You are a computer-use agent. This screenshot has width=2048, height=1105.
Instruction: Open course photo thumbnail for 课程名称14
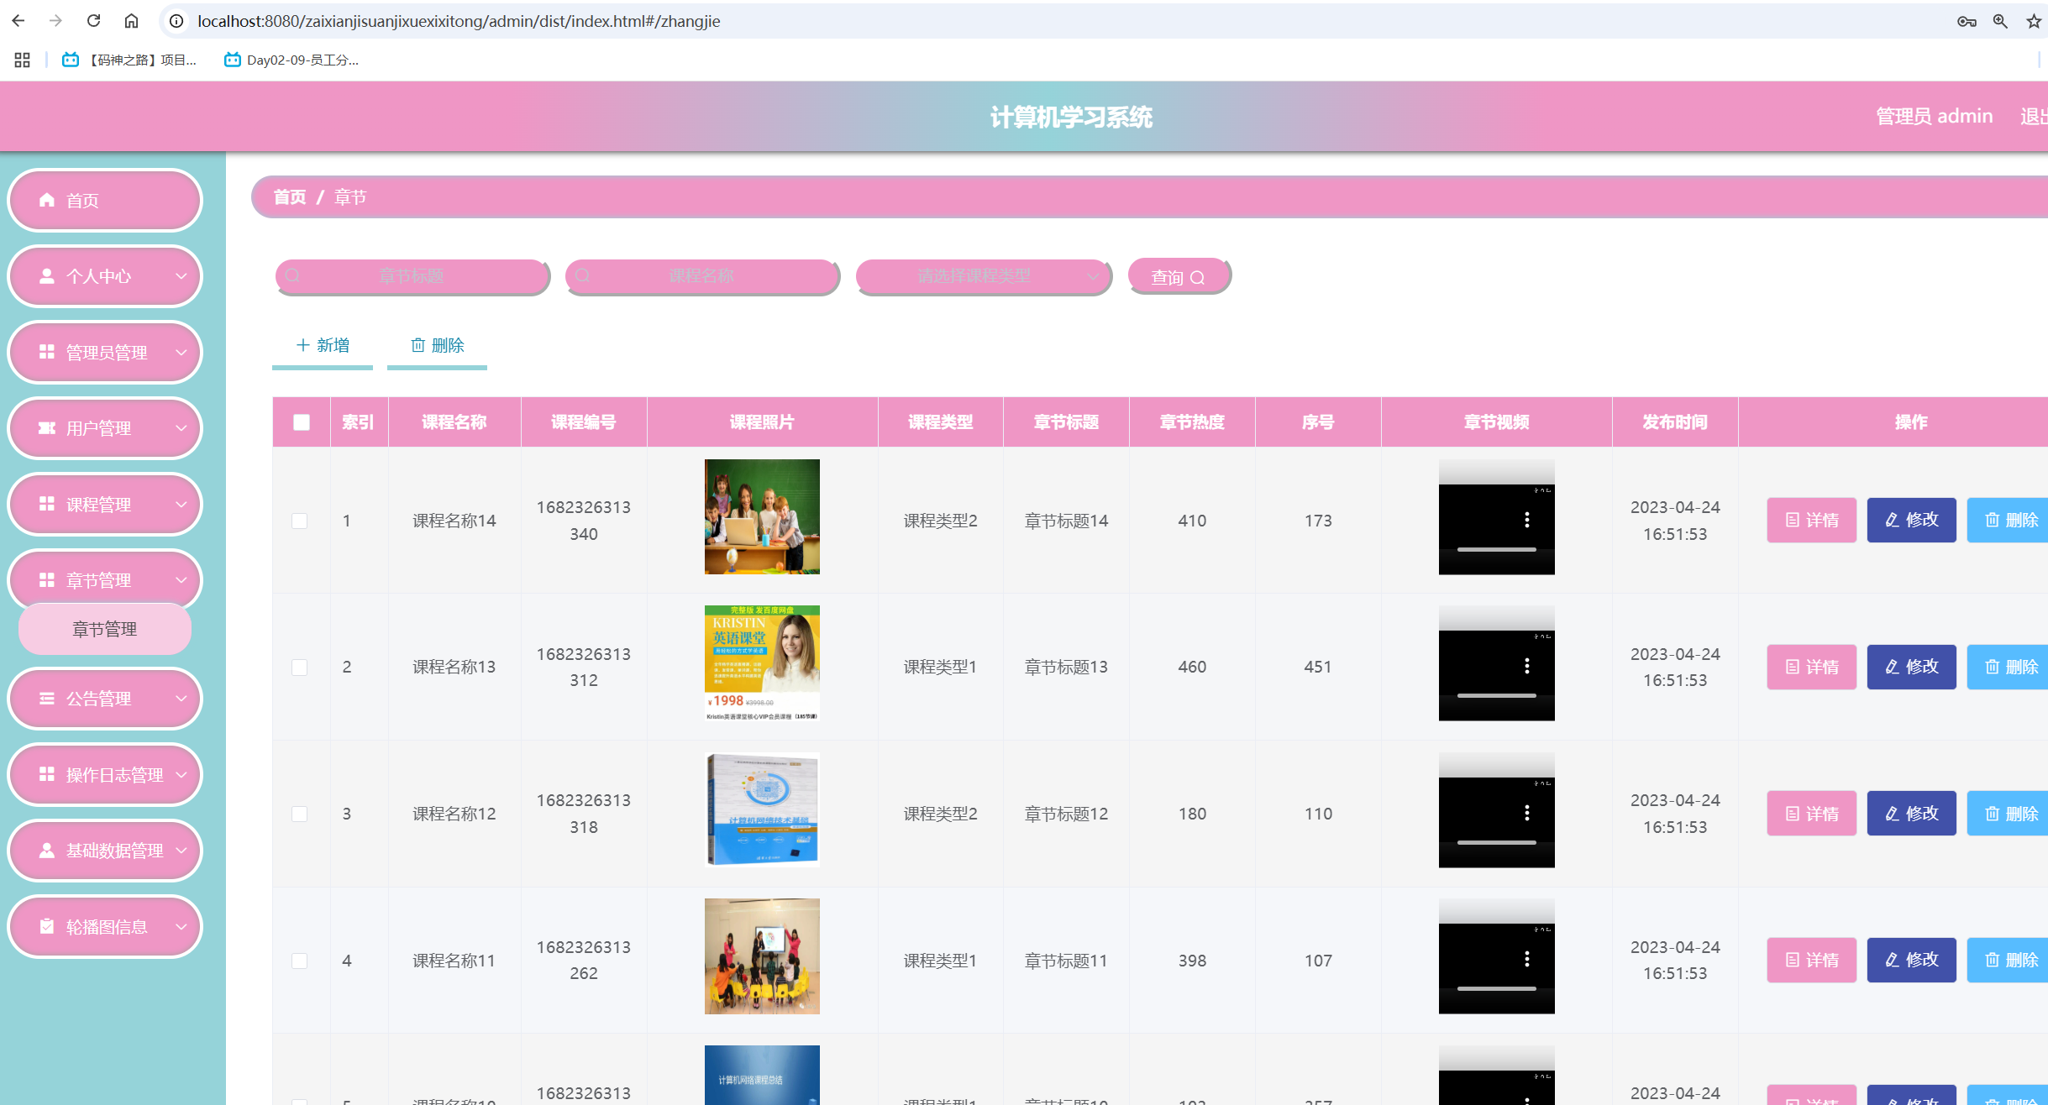click(762, 516)
